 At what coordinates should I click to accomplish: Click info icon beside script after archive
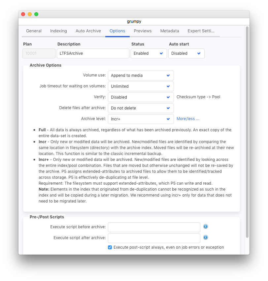point(205,237)
